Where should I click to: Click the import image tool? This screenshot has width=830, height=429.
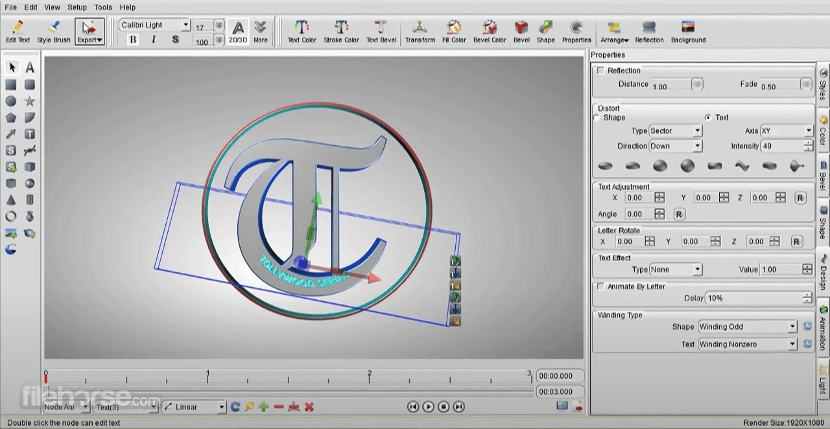(x=11, y=233)
